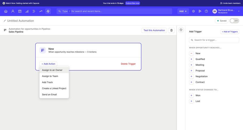Click the Delete Trigger link

[128, 64]
